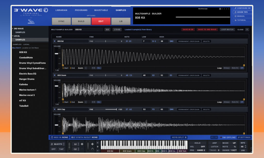Viewport: 264px width, 158px height.
Task: Edit the 808 Bd low key field
Action: (146, 41)
